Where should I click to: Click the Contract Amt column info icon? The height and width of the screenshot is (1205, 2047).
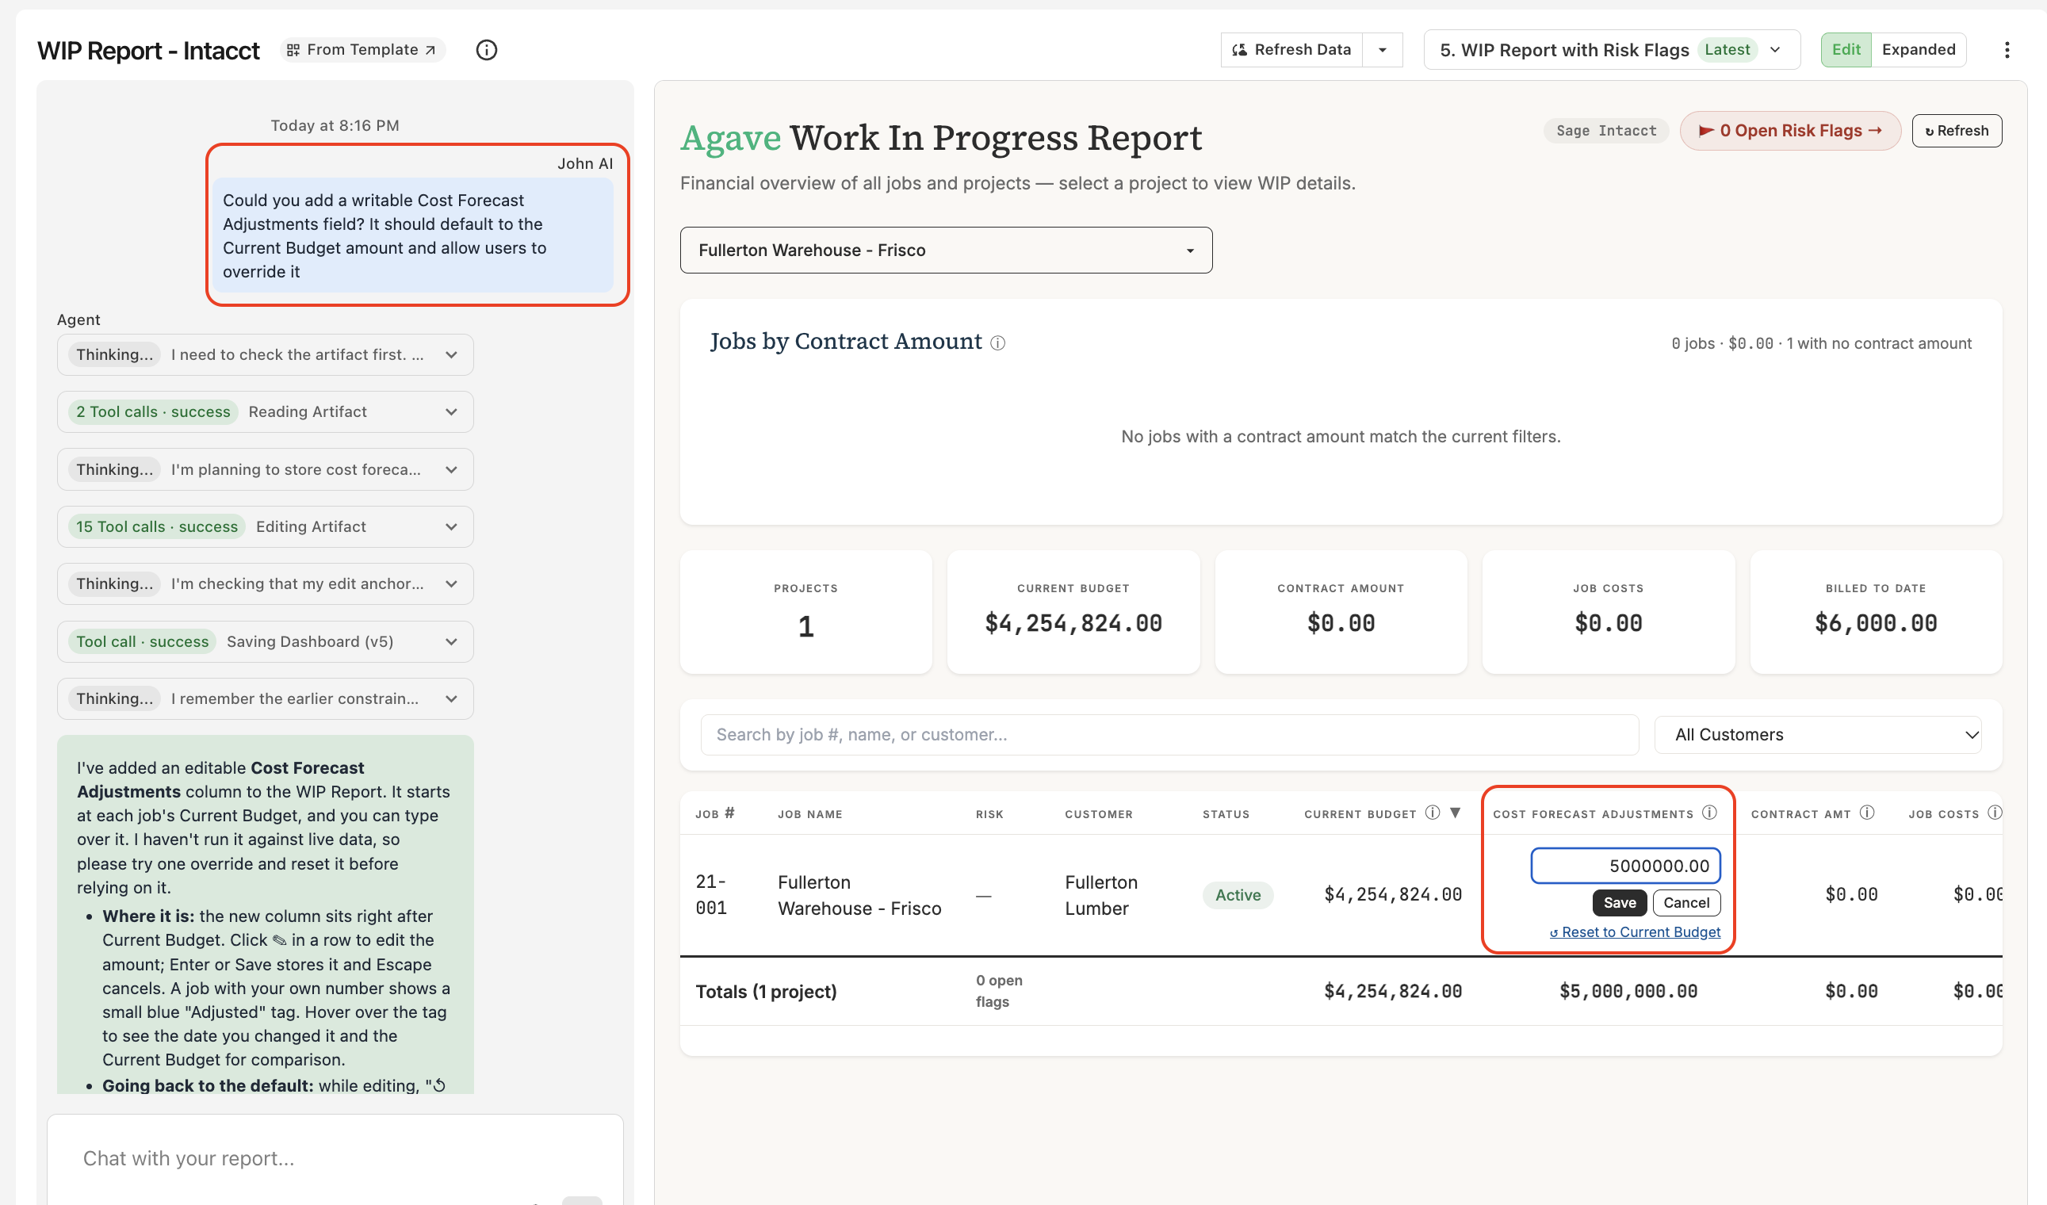tap(1868, 813)
